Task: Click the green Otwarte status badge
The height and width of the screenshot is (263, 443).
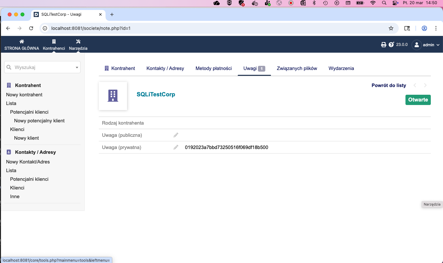Action: pyautogui.click(x=418, y=100)
